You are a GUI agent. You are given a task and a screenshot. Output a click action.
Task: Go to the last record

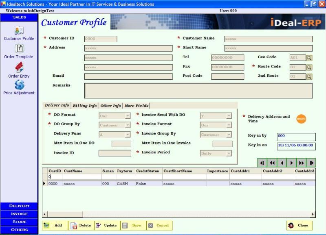click(x=311, y=163)
